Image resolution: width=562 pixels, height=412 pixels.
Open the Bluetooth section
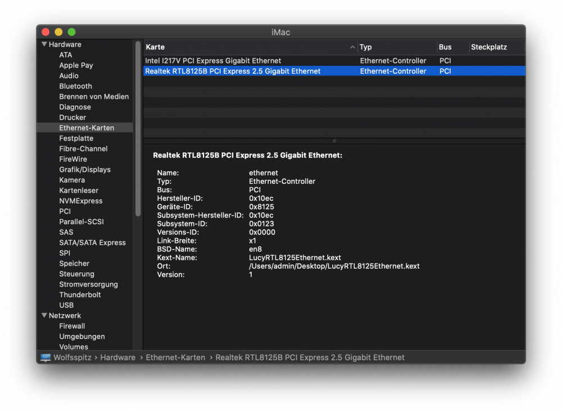[76, 86]
